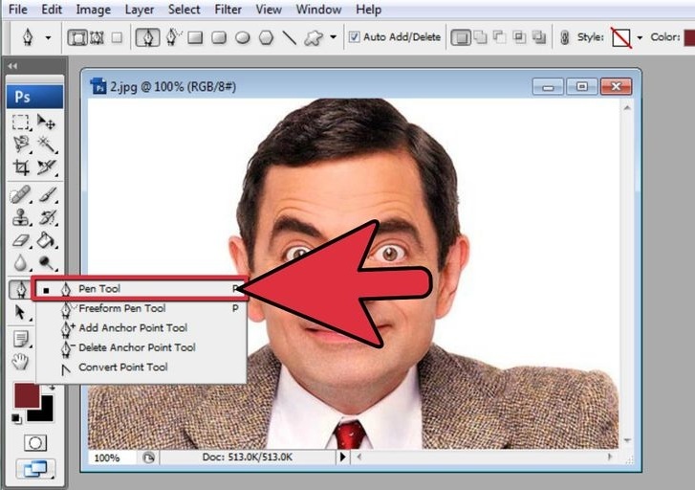Open Help menu

[x=368, y=10]
